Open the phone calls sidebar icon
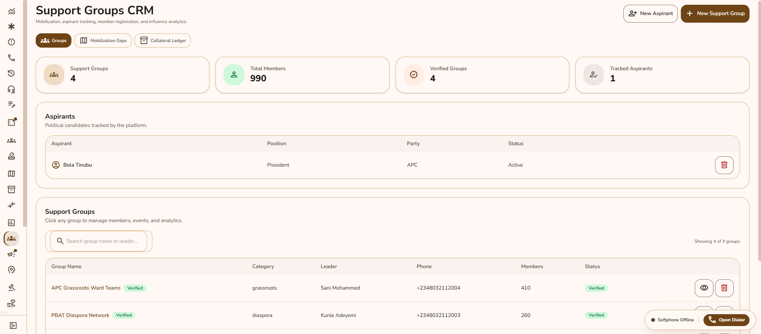The width and height of the screenshot is (761, 334). [x=12, y=58]
